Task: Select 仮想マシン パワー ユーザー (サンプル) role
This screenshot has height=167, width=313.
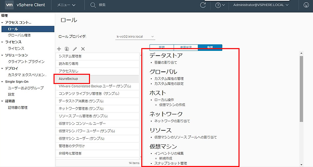Action: [97, 131]
